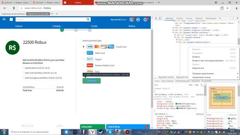
Task: Expand border shorthand triangle in styles
Action: click(x=165, y=108)
